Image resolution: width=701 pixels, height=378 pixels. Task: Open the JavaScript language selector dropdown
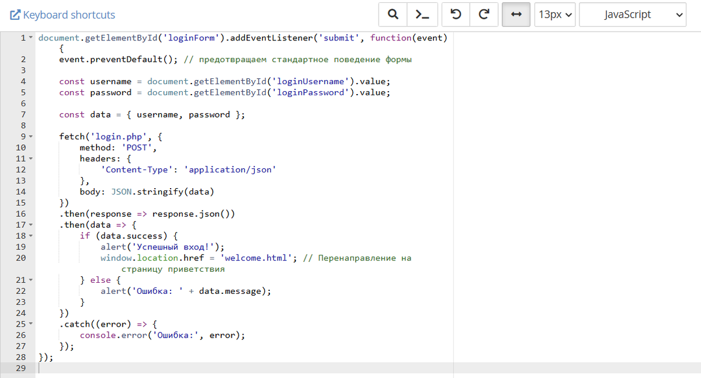point(633,14)
